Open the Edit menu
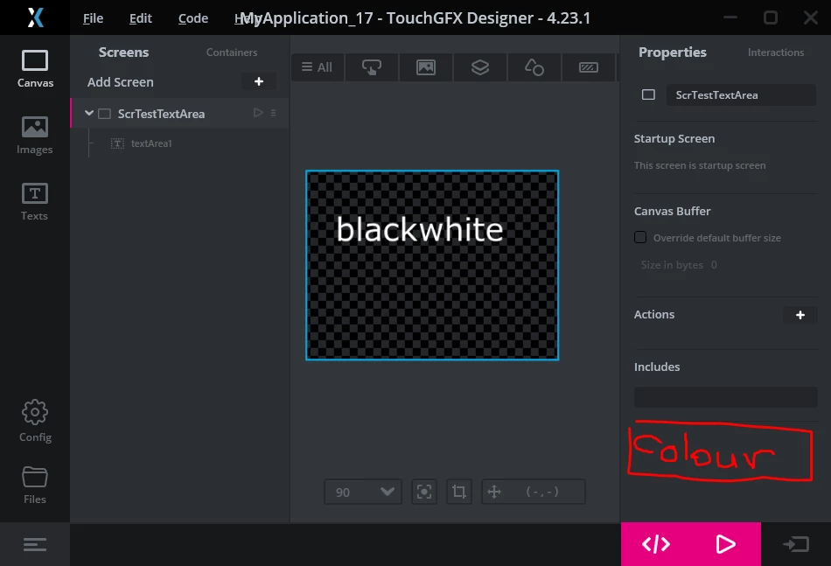 [x=141, y=18]
